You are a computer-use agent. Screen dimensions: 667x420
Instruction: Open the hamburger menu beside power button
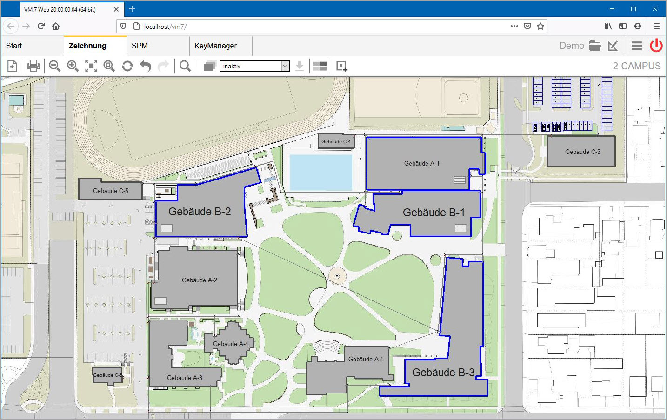637,46
